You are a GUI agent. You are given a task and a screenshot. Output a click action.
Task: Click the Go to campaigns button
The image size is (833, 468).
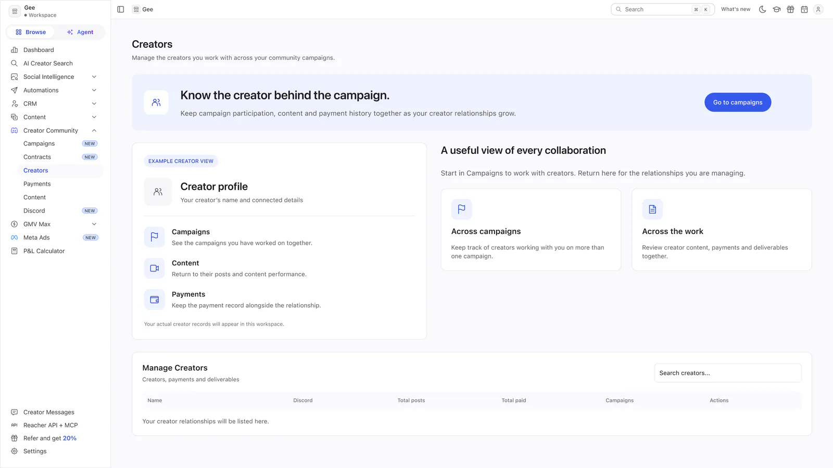[738, 102]
